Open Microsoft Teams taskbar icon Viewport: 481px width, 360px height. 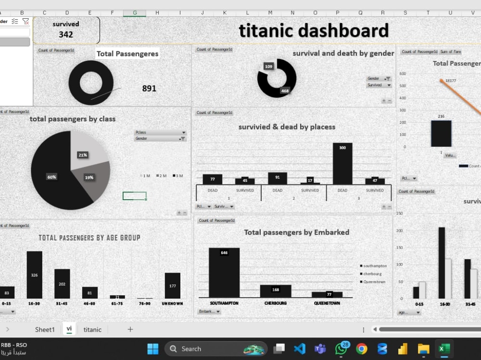point(320,348)
